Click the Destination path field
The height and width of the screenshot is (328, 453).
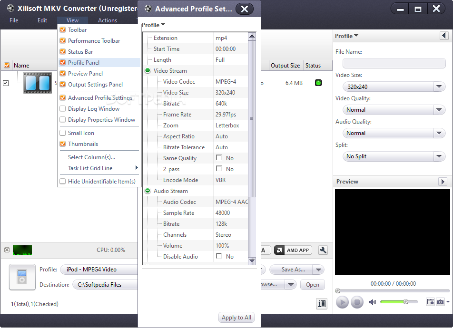[105, 285]
